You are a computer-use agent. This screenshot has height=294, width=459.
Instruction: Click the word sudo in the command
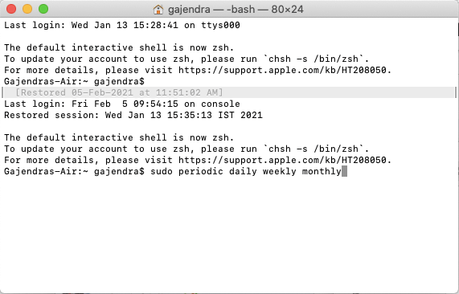(x=162, y=171)
